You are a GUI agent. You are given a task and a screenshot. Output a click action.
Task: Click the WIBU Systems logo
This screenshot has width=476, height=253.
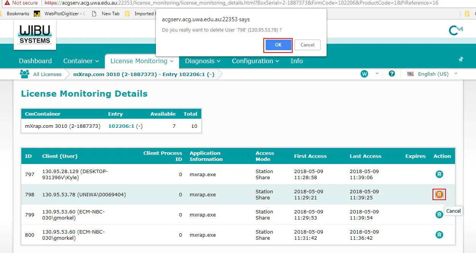[35, 35]
